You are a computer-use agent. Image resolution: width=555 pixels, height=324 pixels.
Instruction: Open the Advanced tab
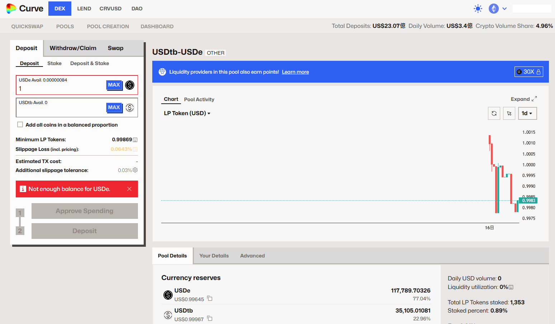click(253, 256)
